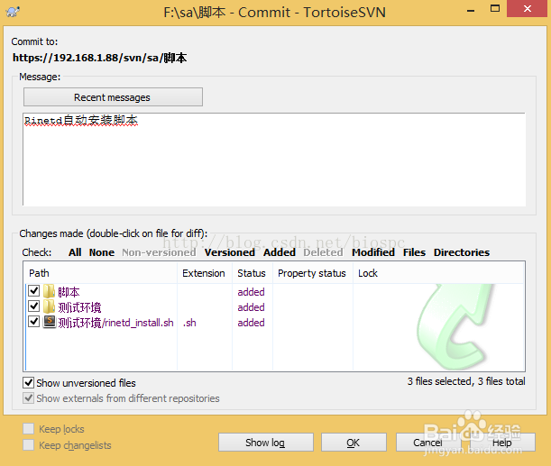Select None in the Check filters
This screenshot has width=551, height=466.
[x=102, y=252]
